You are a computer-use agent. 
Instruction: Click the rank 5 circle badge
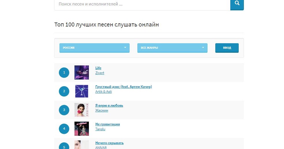click(x=64, y=146)
